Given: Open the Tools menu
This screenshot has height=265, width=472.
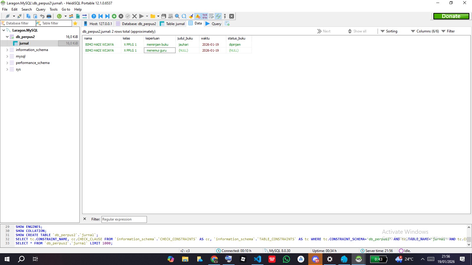Looking at the screenshot, I should 54,9.
